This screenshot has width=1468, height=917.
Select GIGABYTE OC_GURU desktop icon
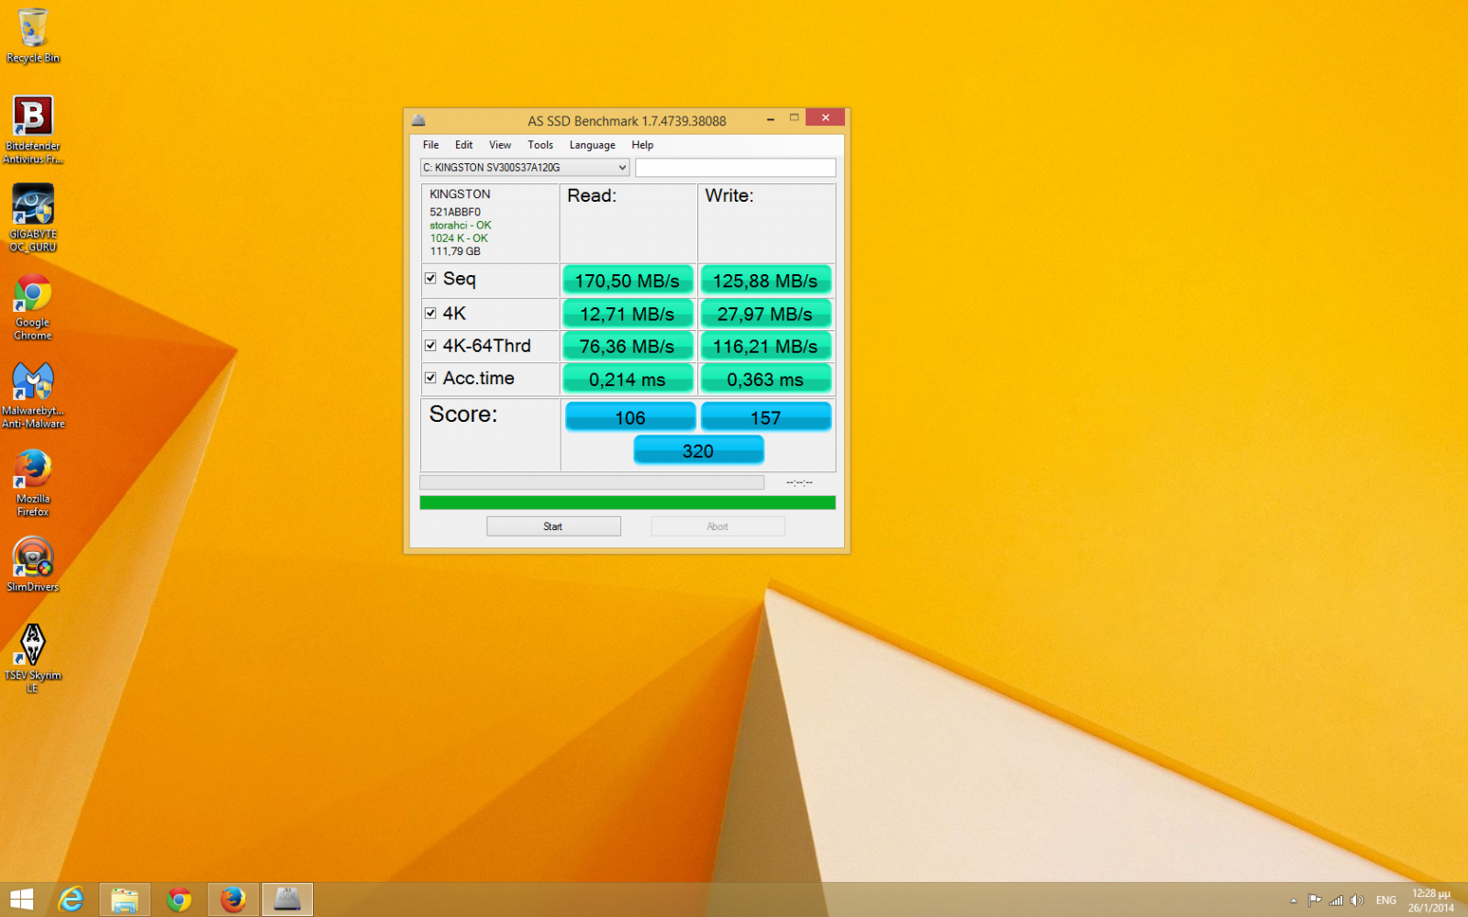pyautogui.click(x=33, y=218)
